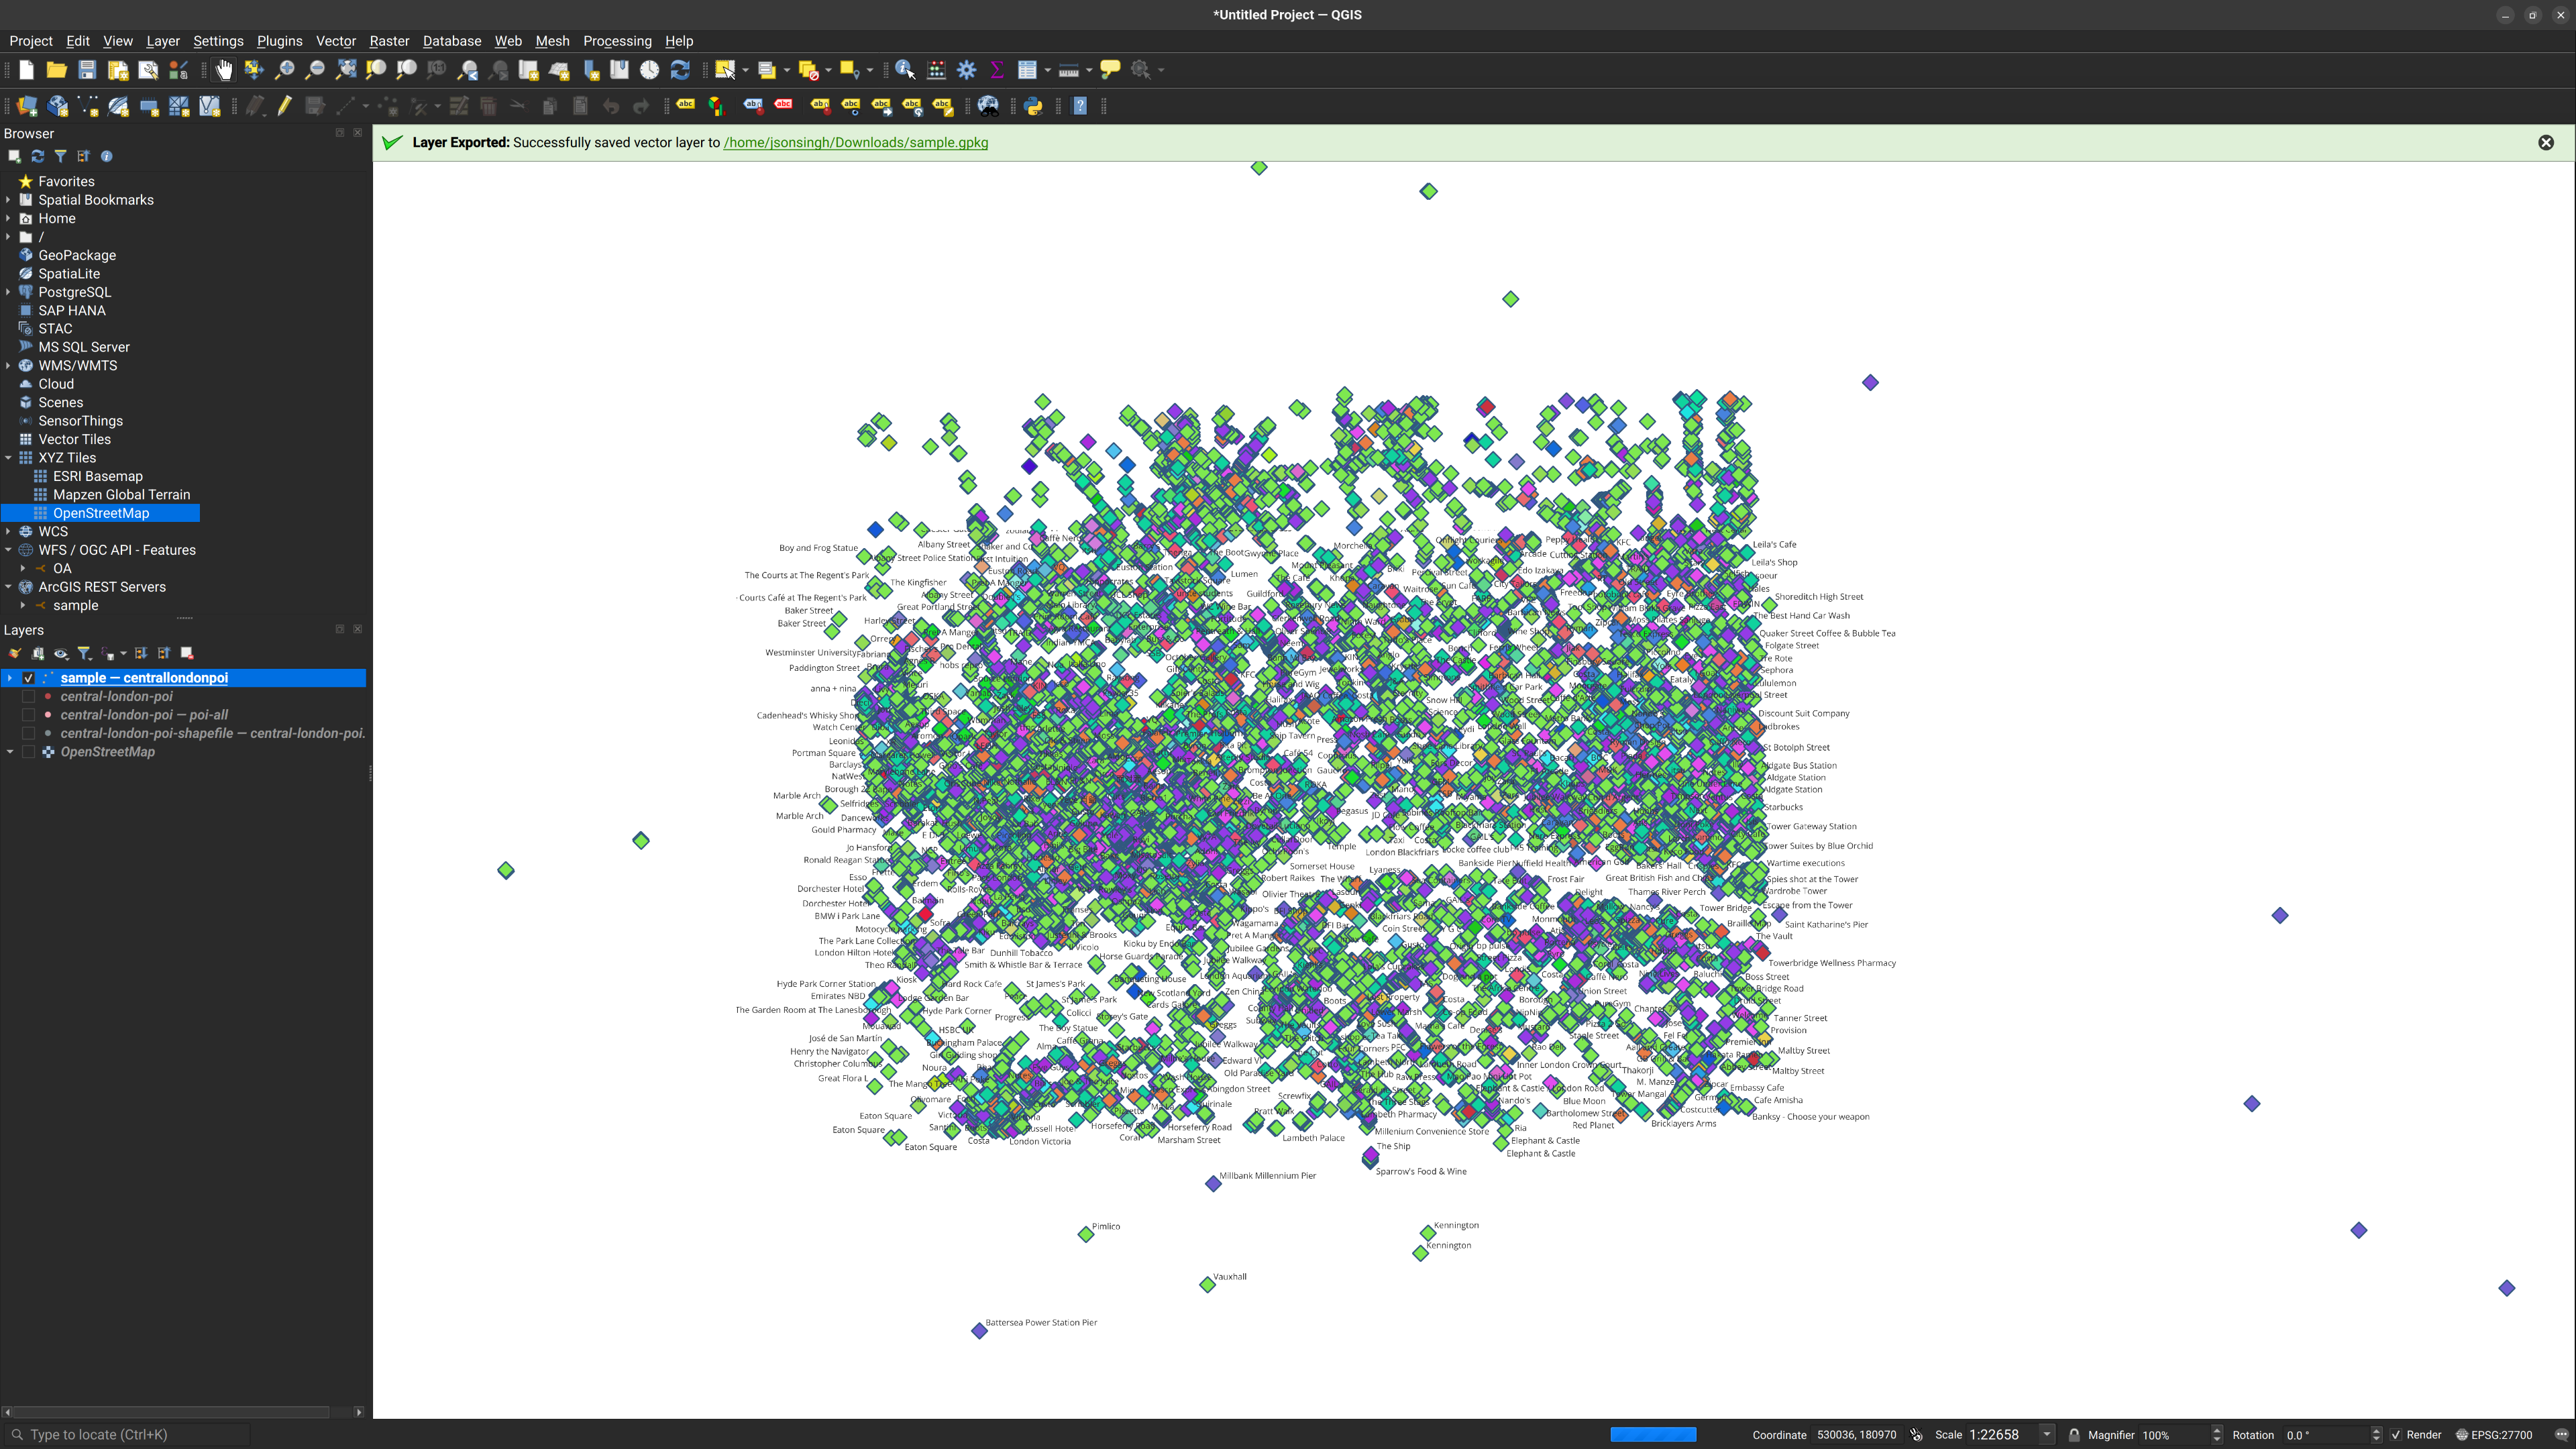Open the Temporal Controller clock panel
Screen dimensions: 2576x1449
650,70
